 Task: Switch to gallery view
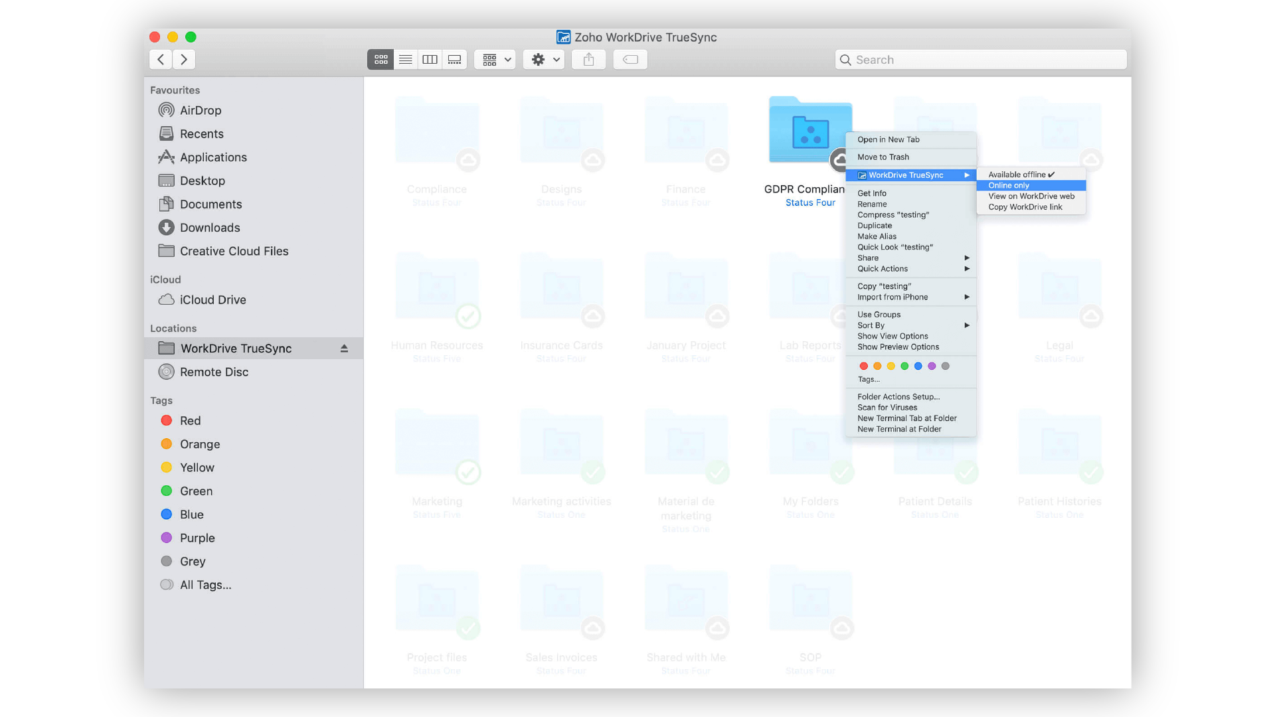(x=454, y=59)
